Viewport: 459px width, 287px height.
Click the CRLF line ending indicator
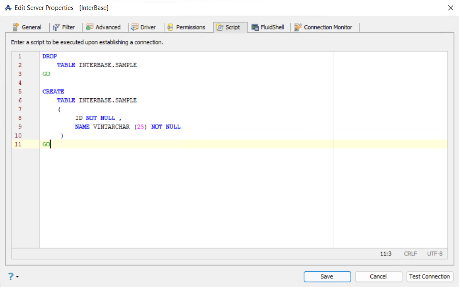click(x=410, y=254)
